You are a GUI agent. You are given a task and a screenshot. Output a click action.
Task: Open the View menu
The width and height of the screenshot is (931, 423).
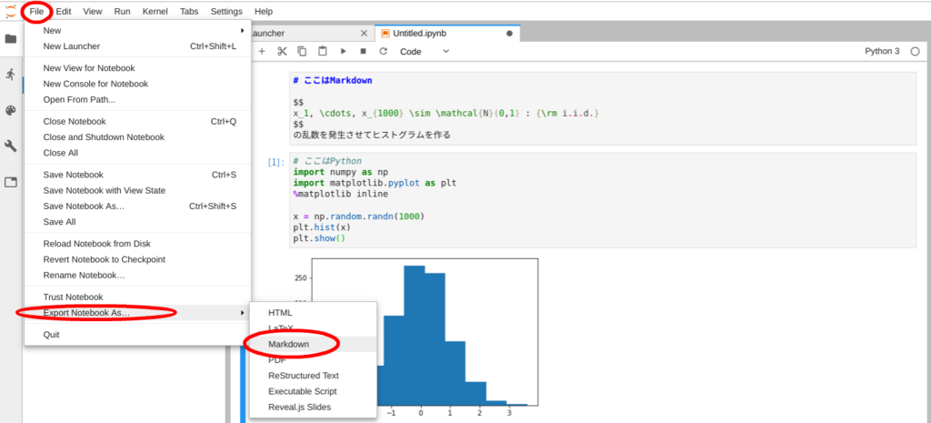(x=93, y=11)
